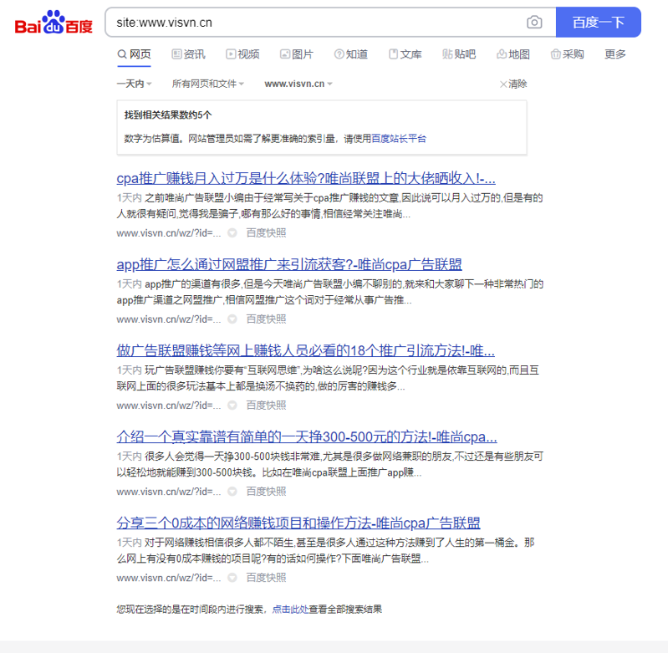668x653 pixels.
Task: Clear filters with the 清除 button
Action: 513,84
